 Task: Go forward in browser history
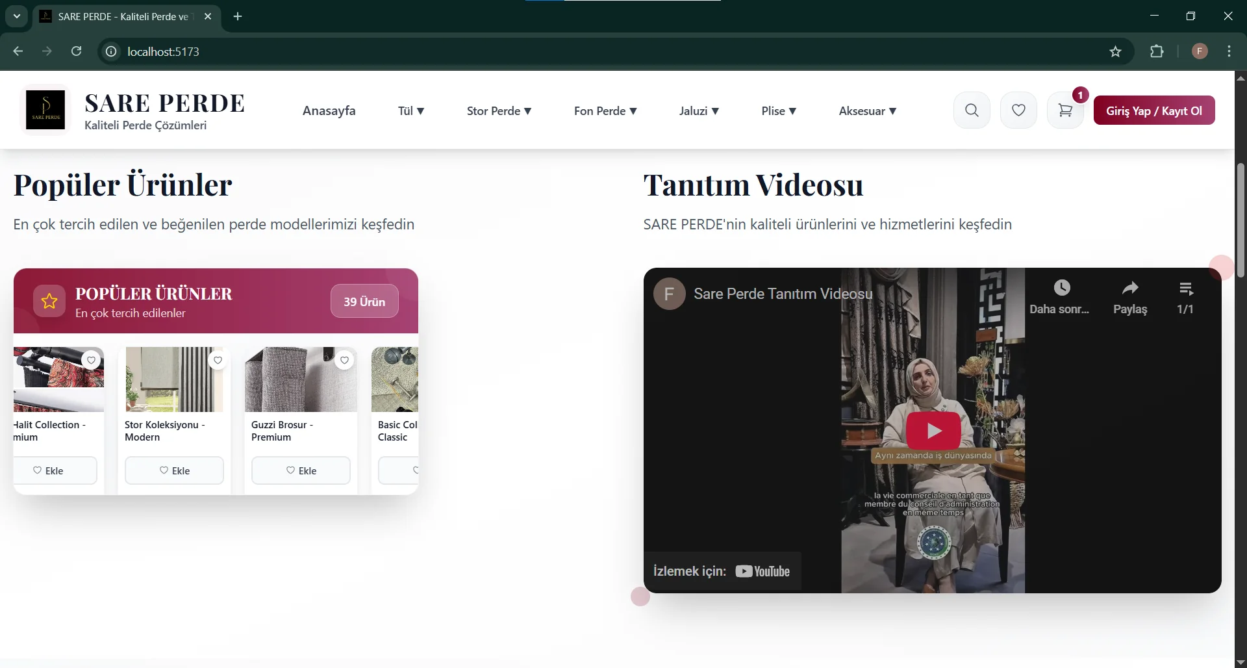[x=47, y=51]
